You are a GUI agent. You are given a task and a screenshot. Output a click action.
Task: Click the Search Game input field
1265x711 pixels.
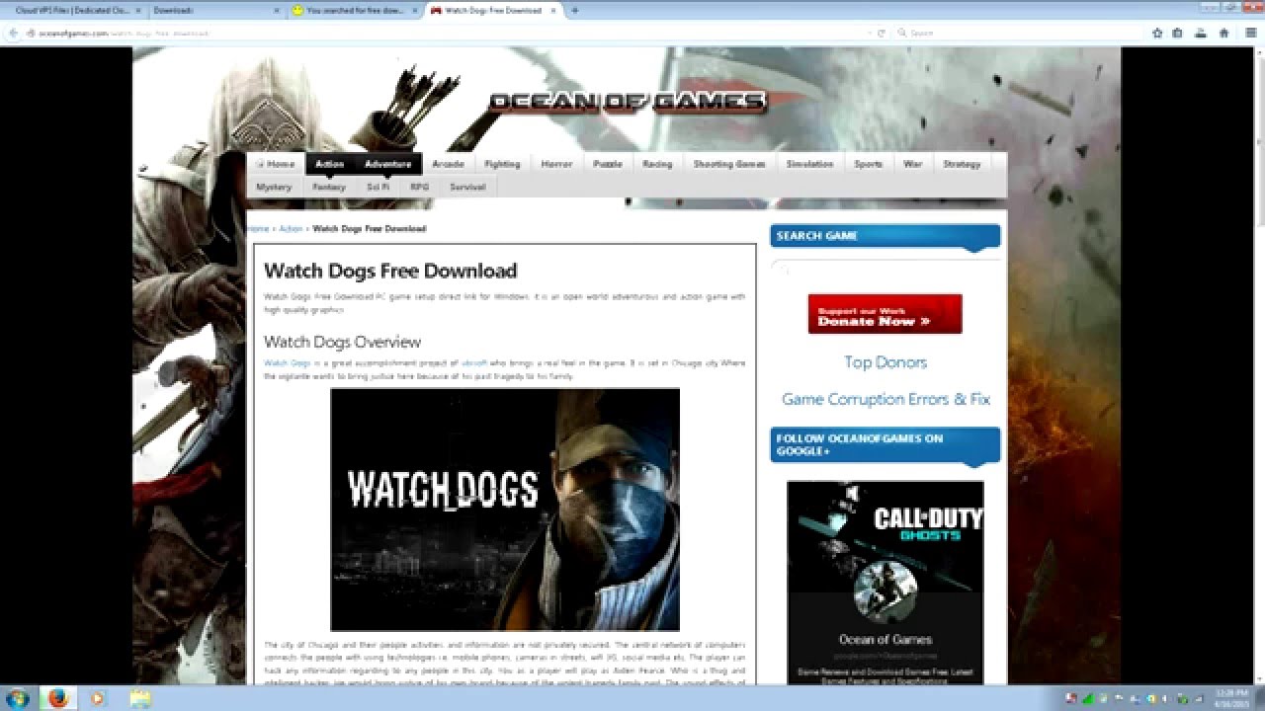point(885,268)
